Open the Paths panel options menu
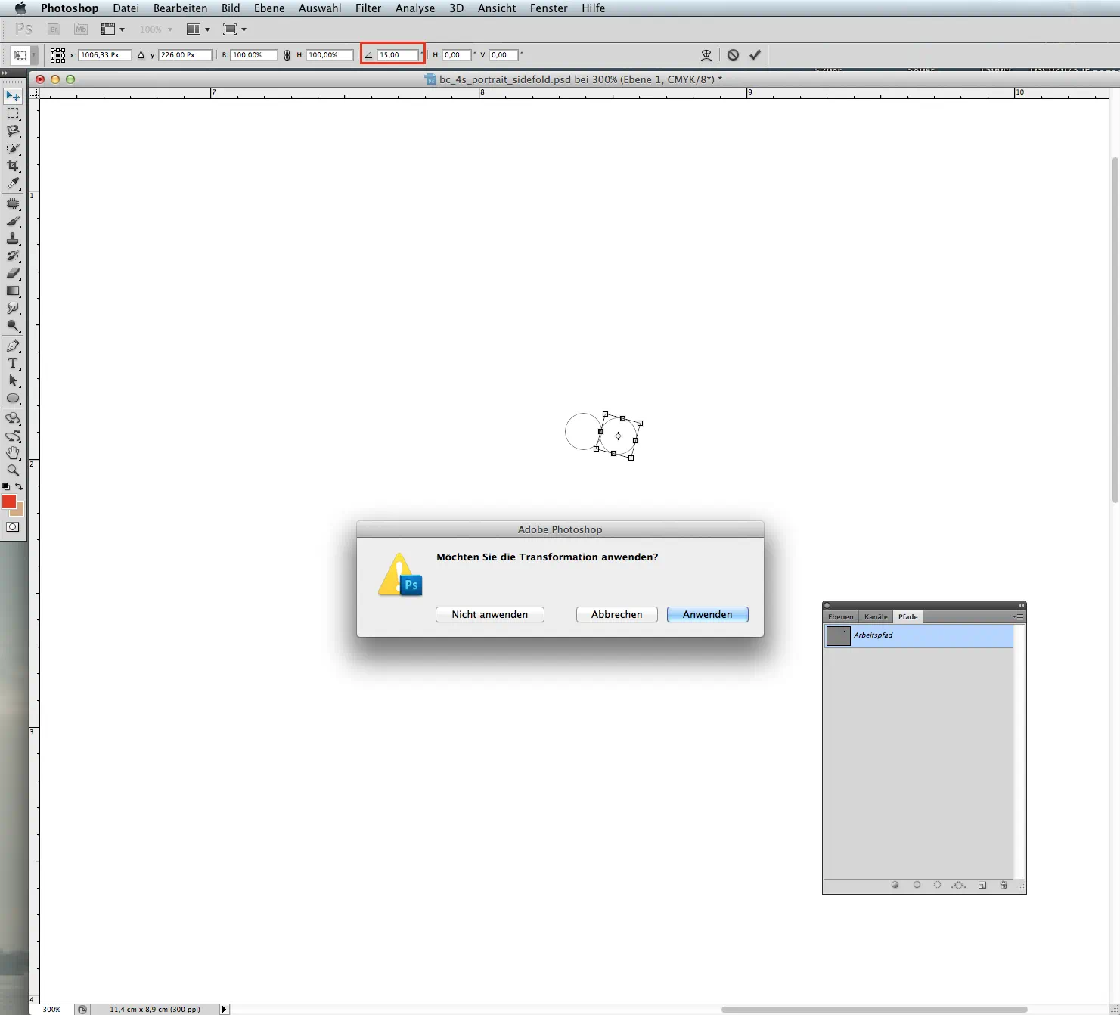This screenshot has height=1015, width=1120. [1019, 617]
